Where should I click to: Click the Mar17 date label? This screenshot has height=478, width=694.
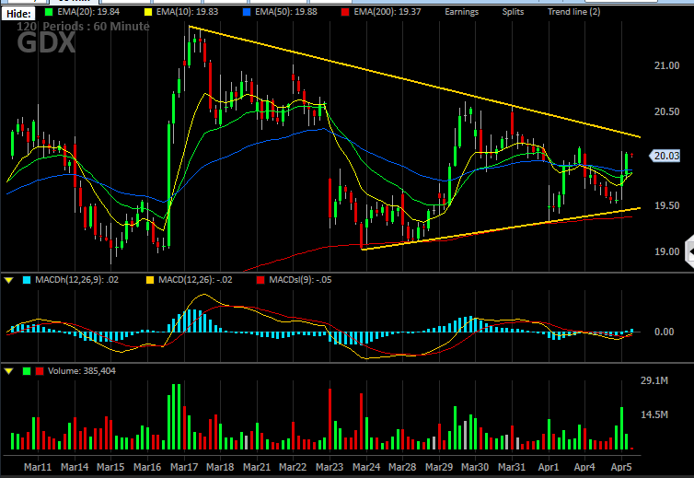point(184,467)
